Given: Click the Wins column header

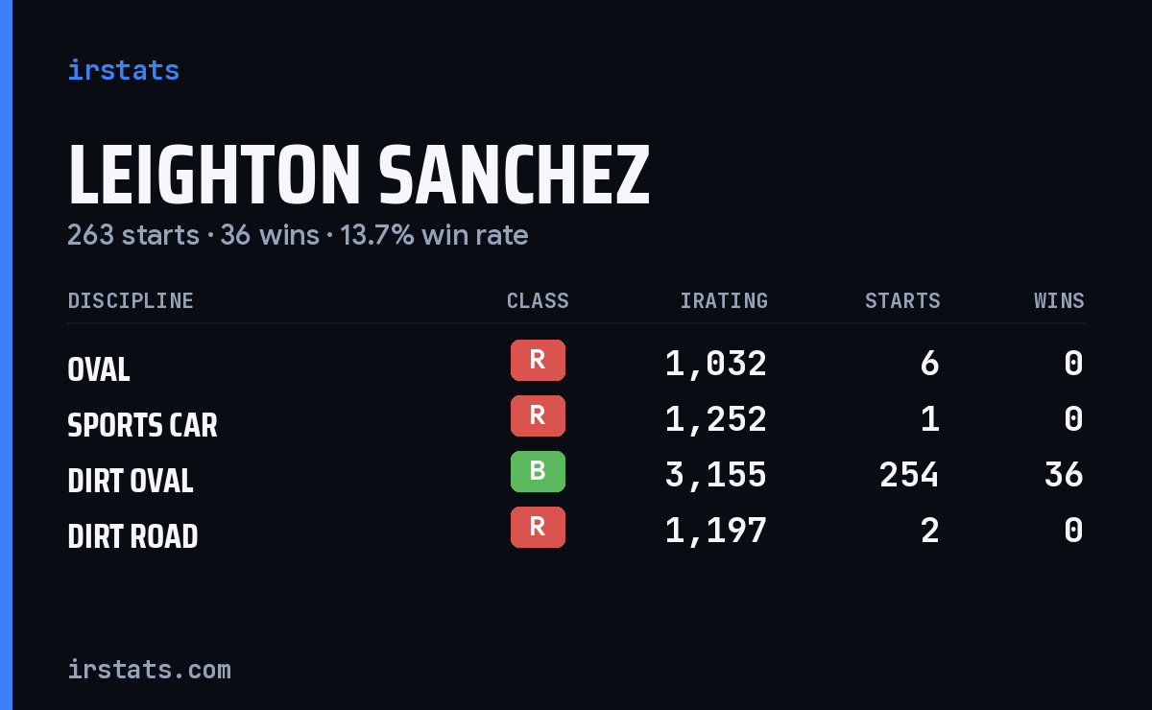Looking at the screenshot, I should [1059, 301].
